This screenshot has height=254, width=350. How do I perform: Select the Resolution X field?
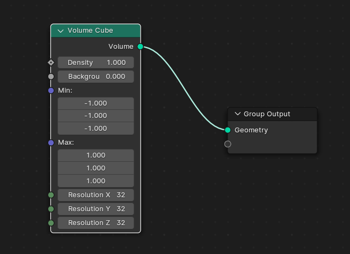[96, 195]
